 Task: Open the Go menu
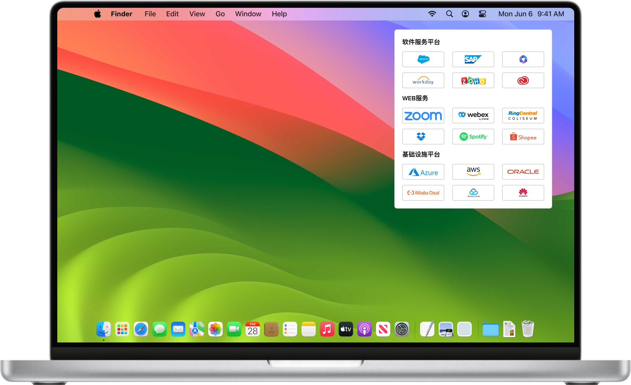pos(220,14)
